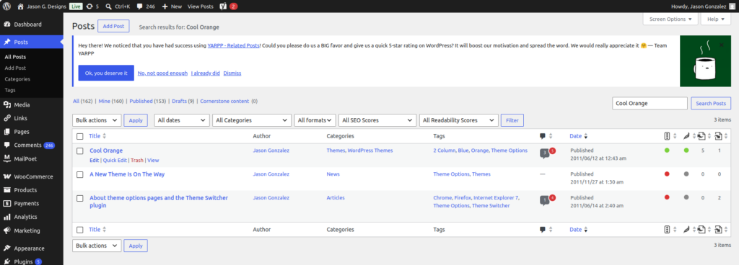This screenshot has width=739, height=265.
Task: Click the Filter button
Action: 512,120
